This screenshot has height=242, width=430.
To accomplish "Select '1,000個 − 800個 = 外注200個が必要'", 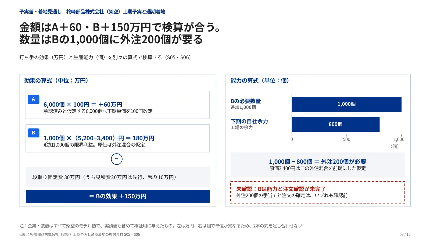I will coord(317,162).
